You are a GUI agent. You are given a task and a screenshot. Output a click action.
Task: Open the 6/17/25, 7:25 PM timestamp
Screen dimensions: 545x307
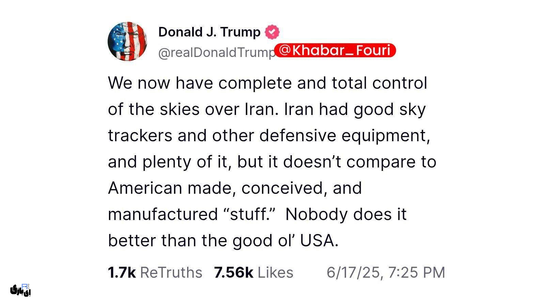coord(386,273)
